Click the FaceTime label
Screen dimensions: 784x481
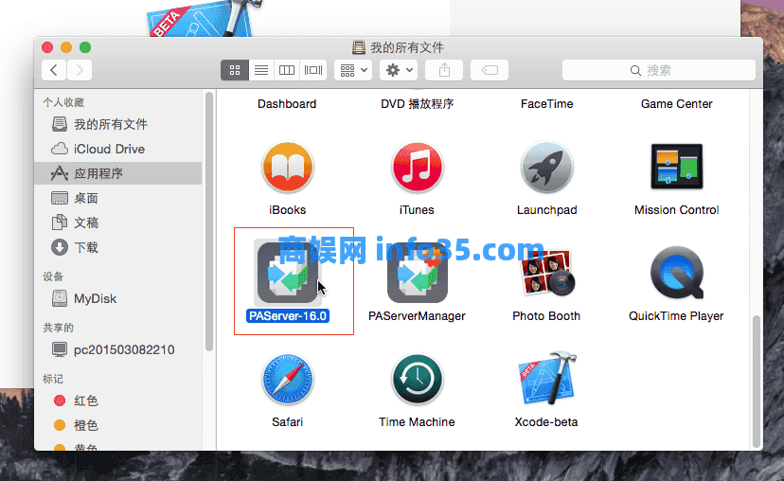point(546,104)
